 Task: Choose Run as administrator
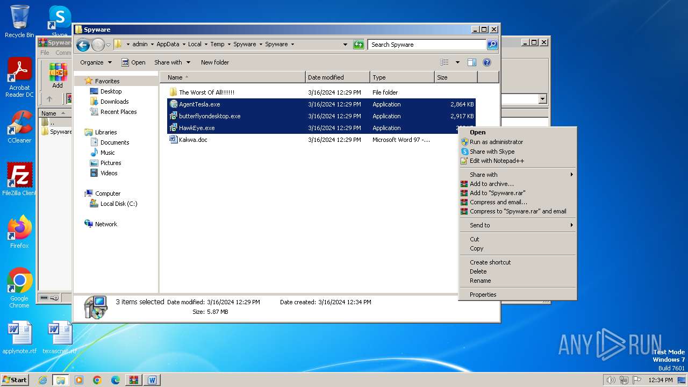(x=518, y=142)
